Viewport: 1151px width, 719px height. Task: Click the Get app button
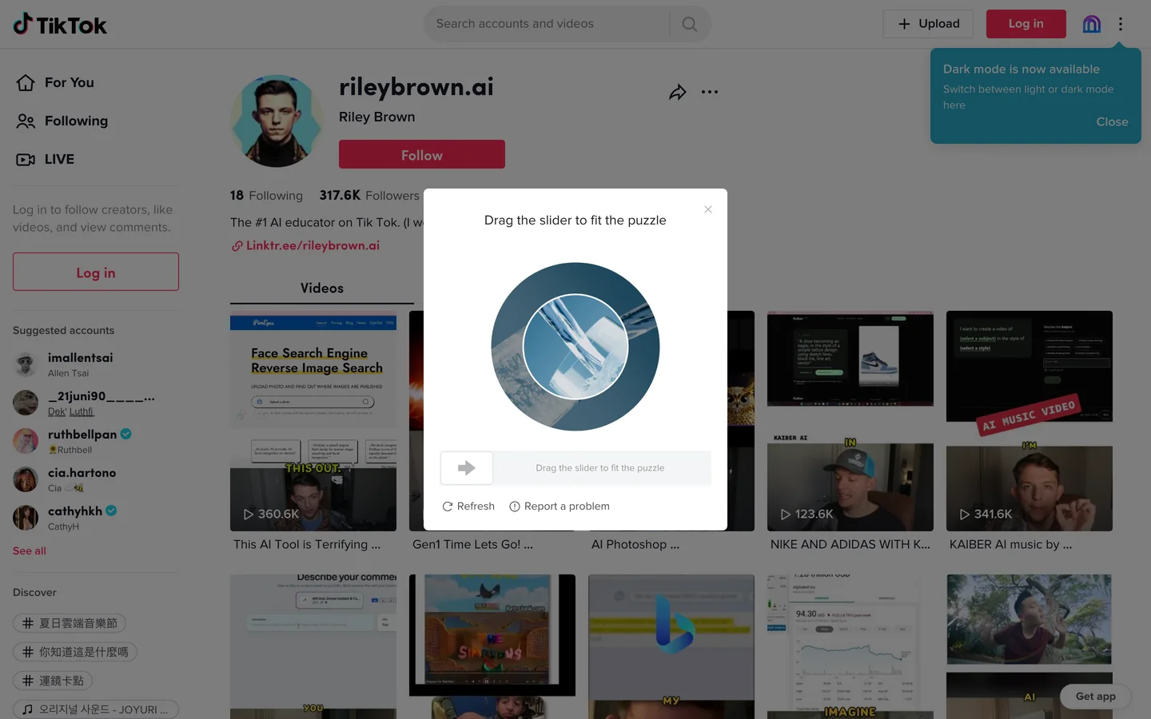1095,697
